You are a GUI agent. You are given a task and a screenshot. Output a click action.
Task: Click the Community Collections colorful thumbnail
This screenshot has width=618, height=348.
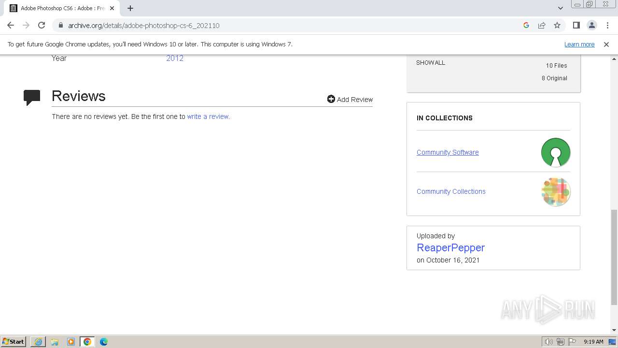coord(556,191)
